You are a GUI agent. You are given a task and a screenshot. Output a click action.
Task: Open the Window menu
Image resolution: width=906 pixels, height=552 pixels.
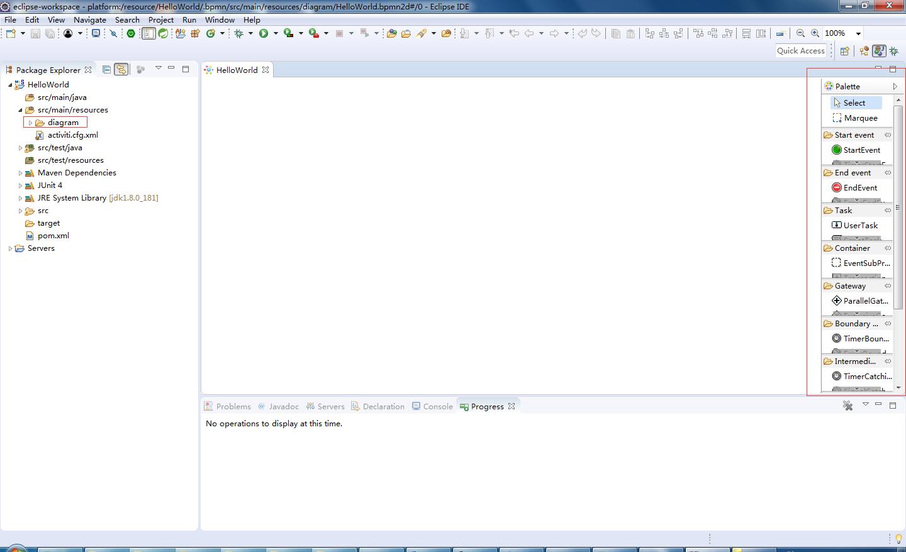[220, 19]
